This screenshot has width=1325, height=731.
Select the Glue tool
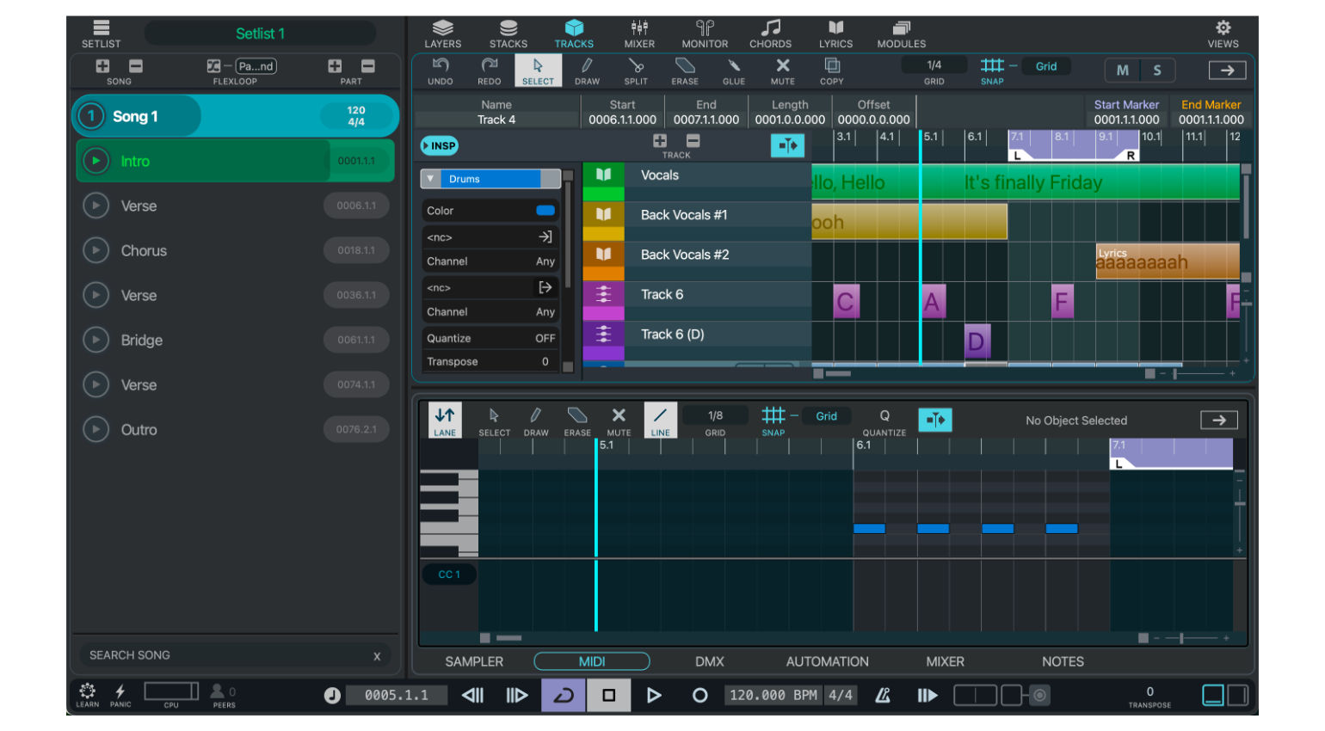(x=733, y=71)
